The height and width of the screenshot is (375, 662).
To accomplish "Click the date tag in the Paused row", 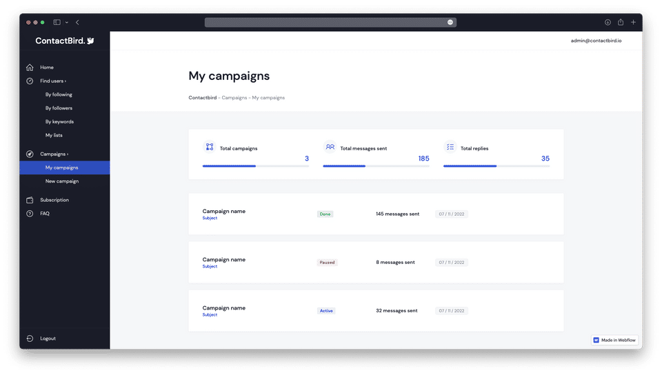I will tap(451, 263).
